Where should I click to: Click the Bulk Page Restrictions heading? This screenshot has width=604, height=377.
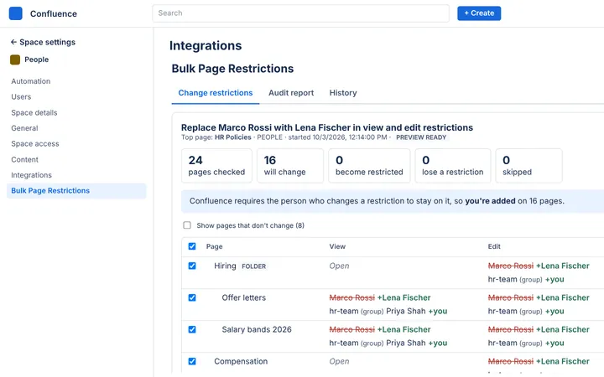click(x=232, y=69)
